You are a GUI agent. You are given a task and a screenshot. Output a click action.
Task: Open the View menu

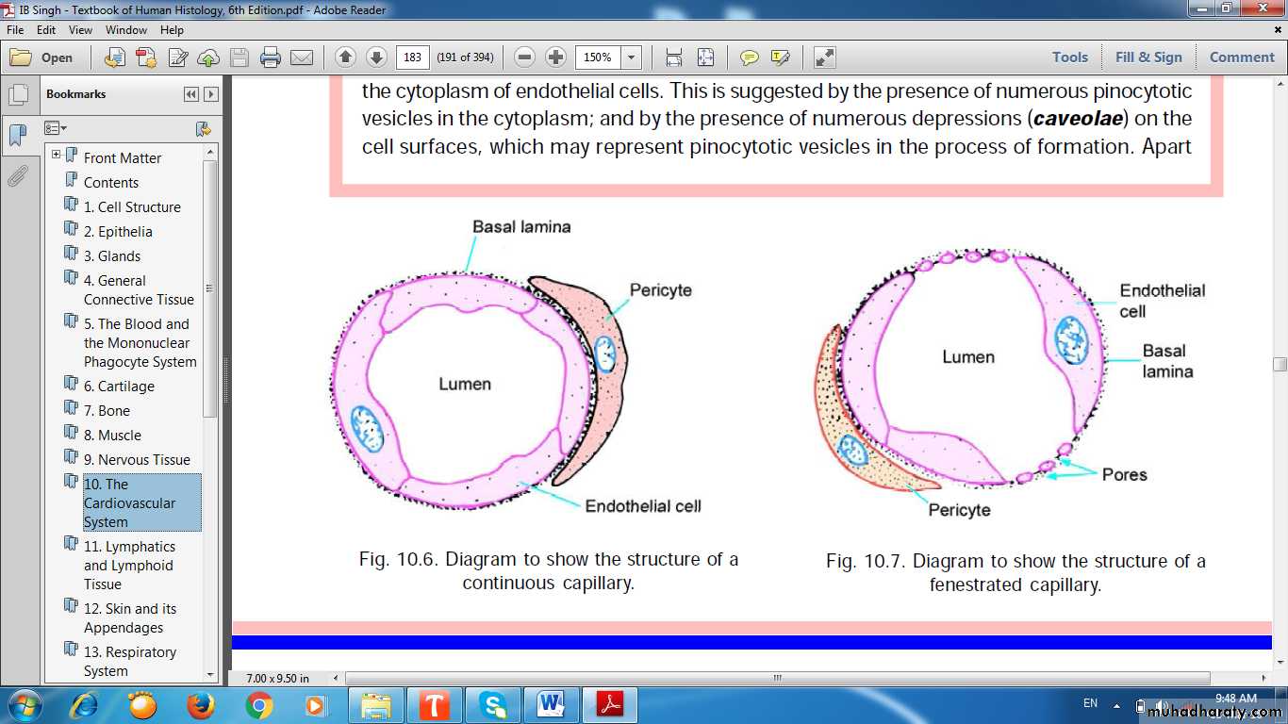(x=80, y=30)
